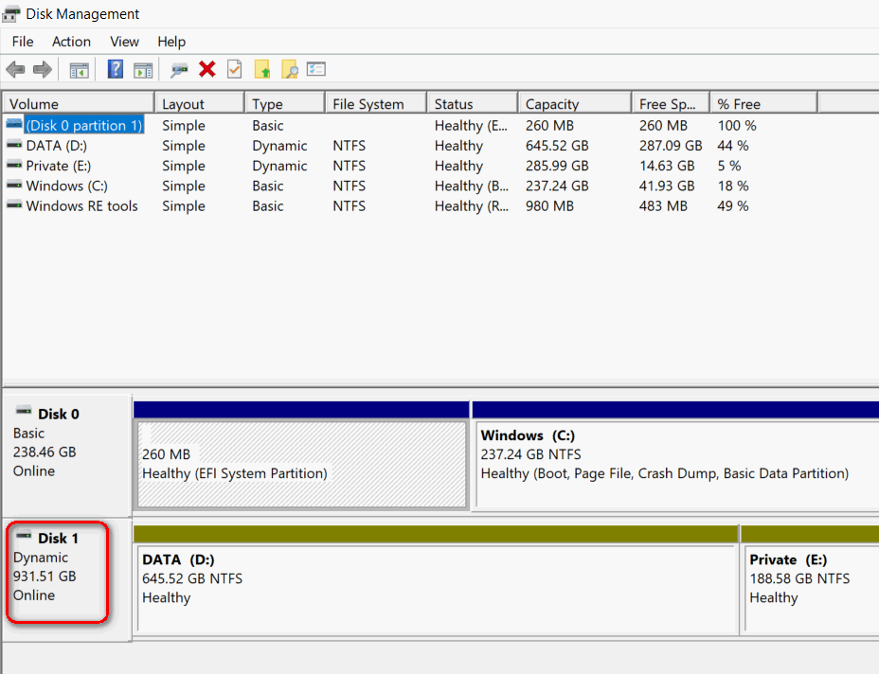The width and height of the screenshot is (879, 674).
Task: Select the DATA (D:) volume in list
Action: tap(57, 145)
